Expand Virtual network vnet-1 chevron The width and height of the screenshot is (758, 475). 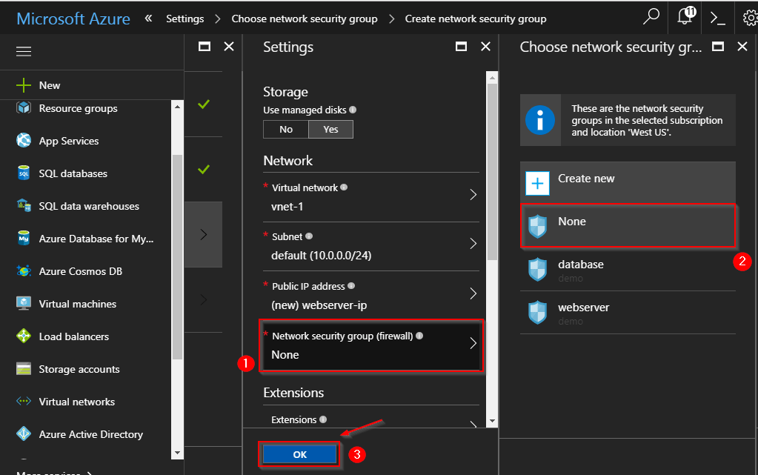473,194
